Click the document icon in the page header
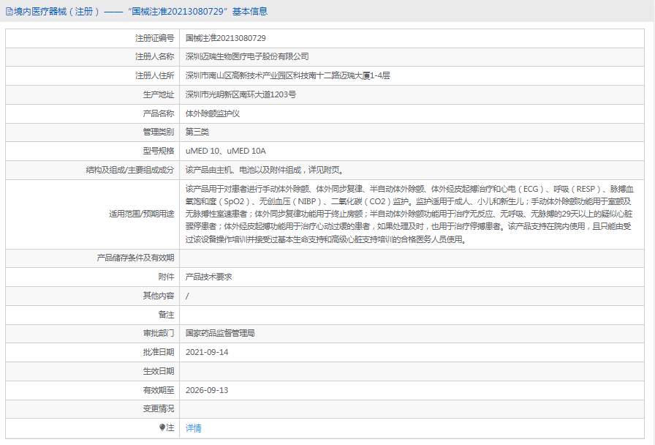The height and width of the screenshot is (445, 655). coord(9,12)
